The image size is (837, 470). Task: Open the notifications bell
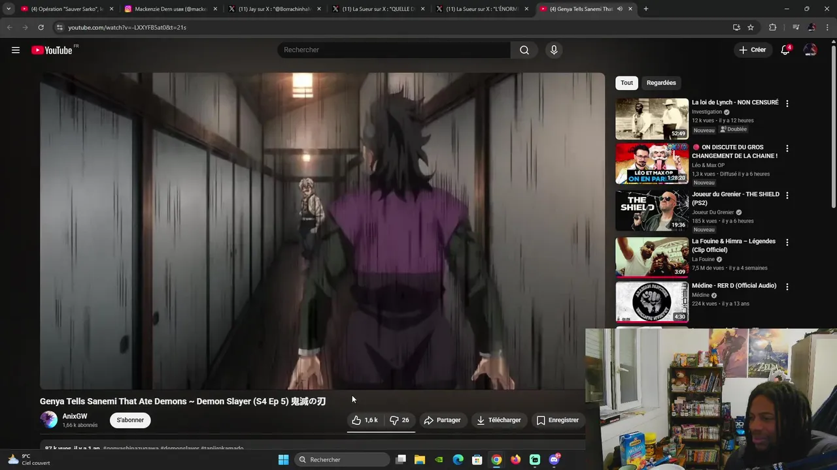pyautogui.click(x=785, y=50)
